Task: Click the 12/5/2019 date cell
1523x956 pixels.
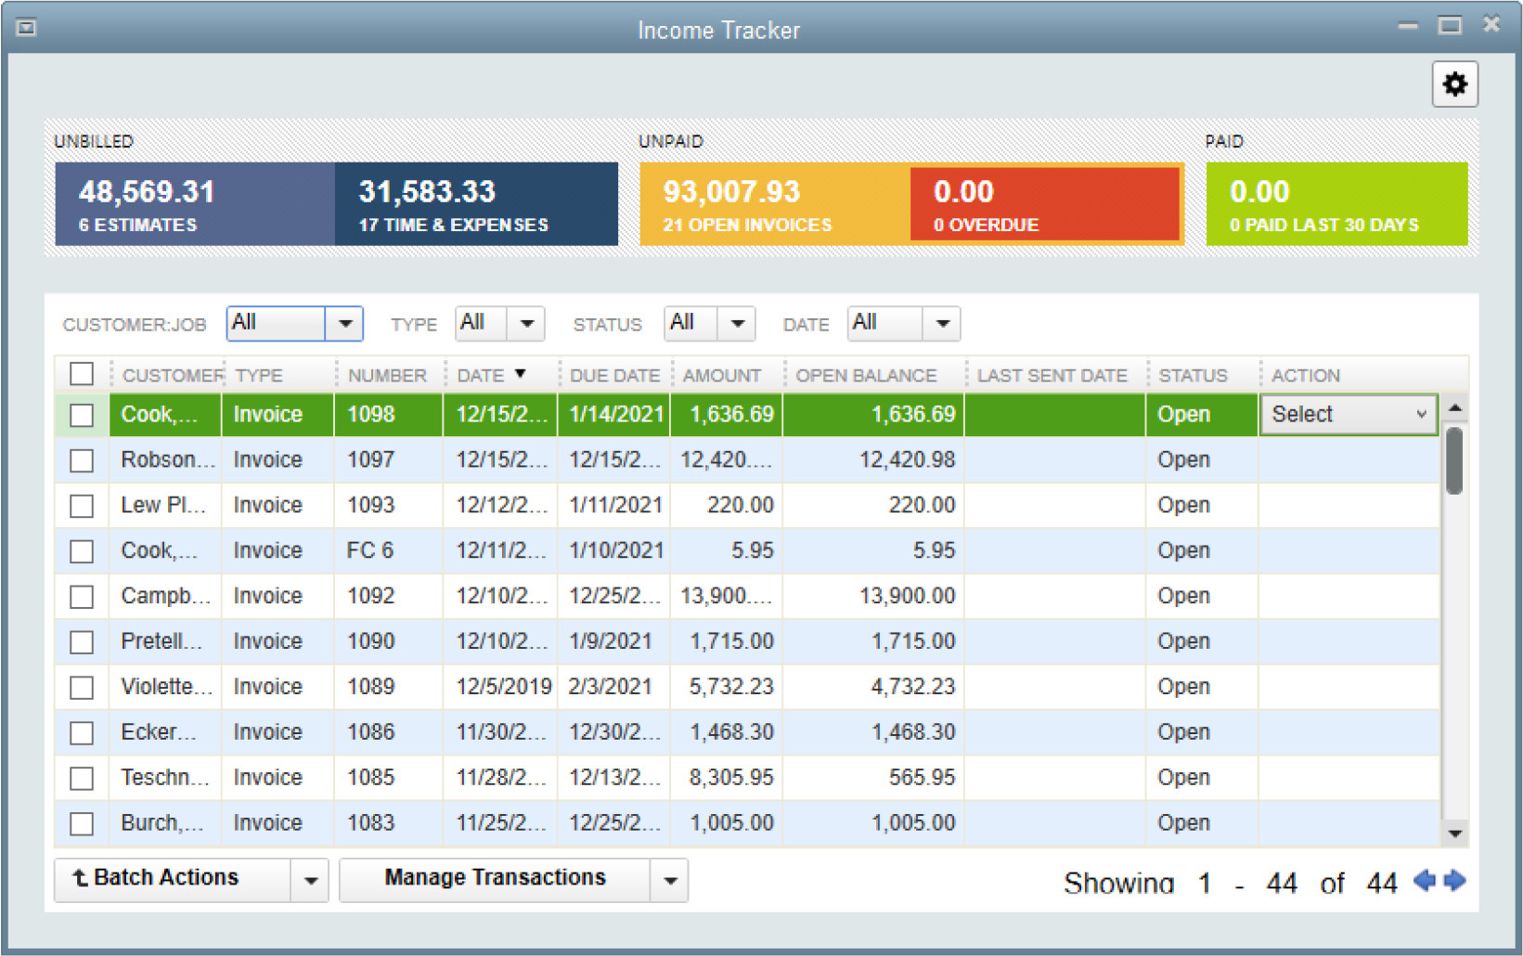Action: [x=502, y=688]
